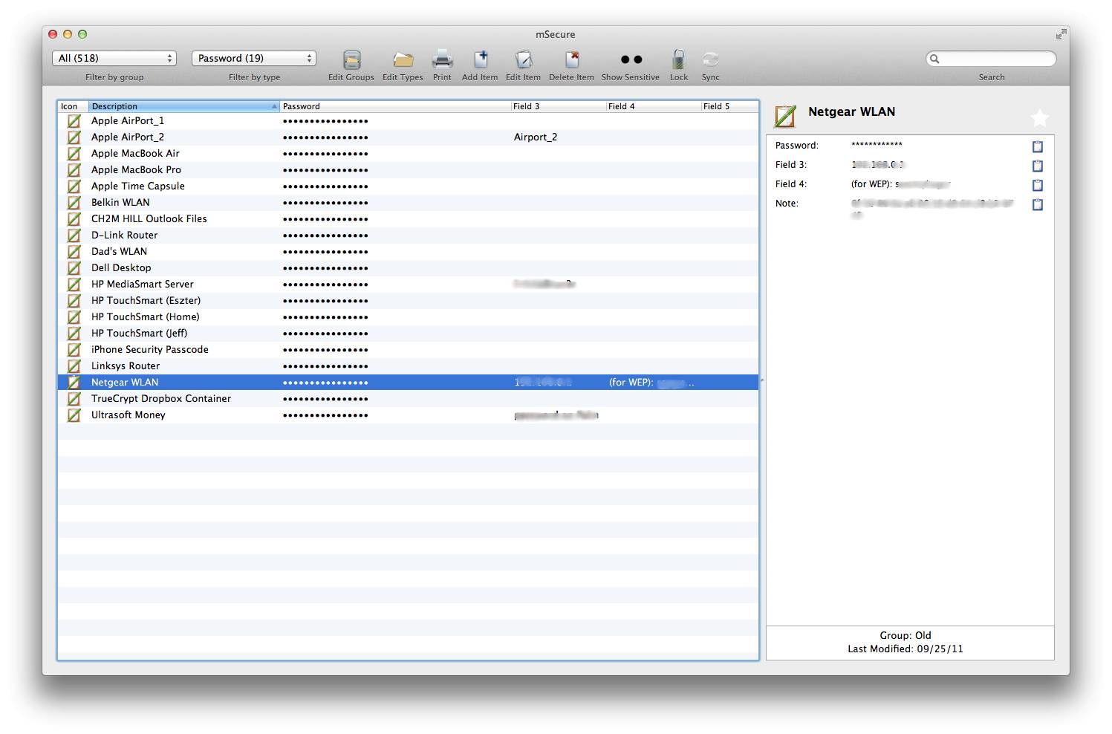
Task: Add a new item
Action: (480, 60)
